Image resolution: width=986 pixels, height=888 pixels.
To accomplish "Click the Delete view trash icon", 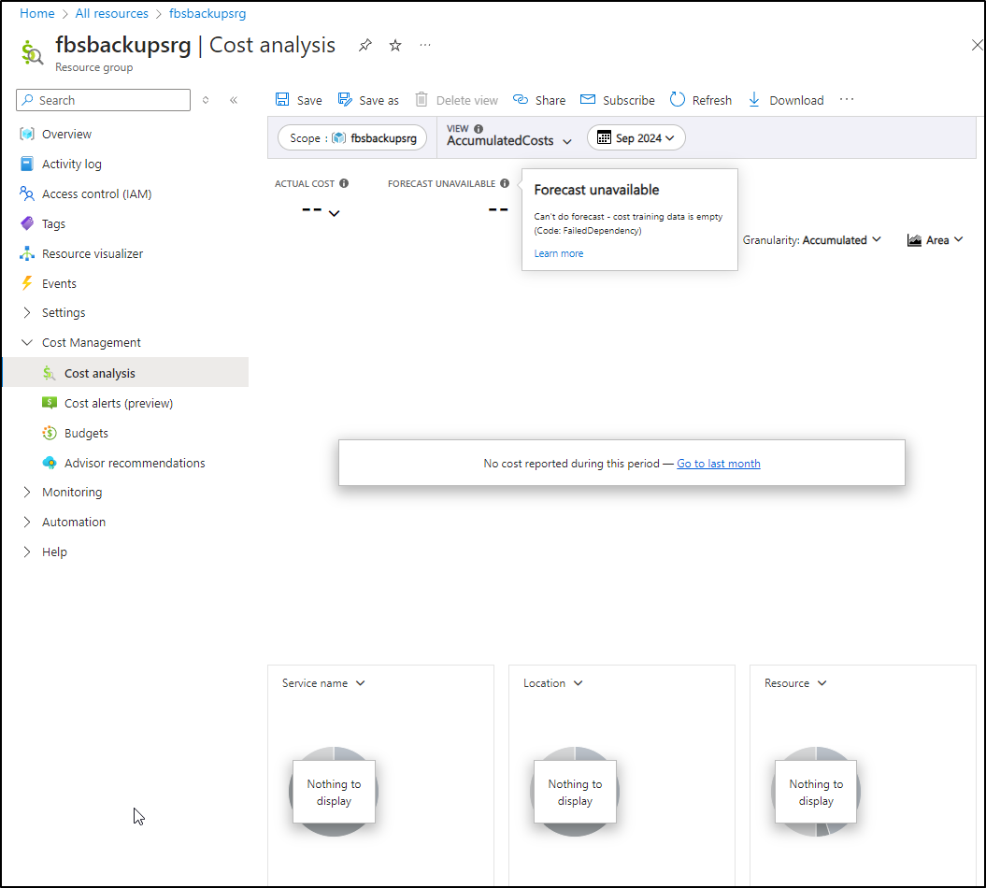I will coord(422,99).
